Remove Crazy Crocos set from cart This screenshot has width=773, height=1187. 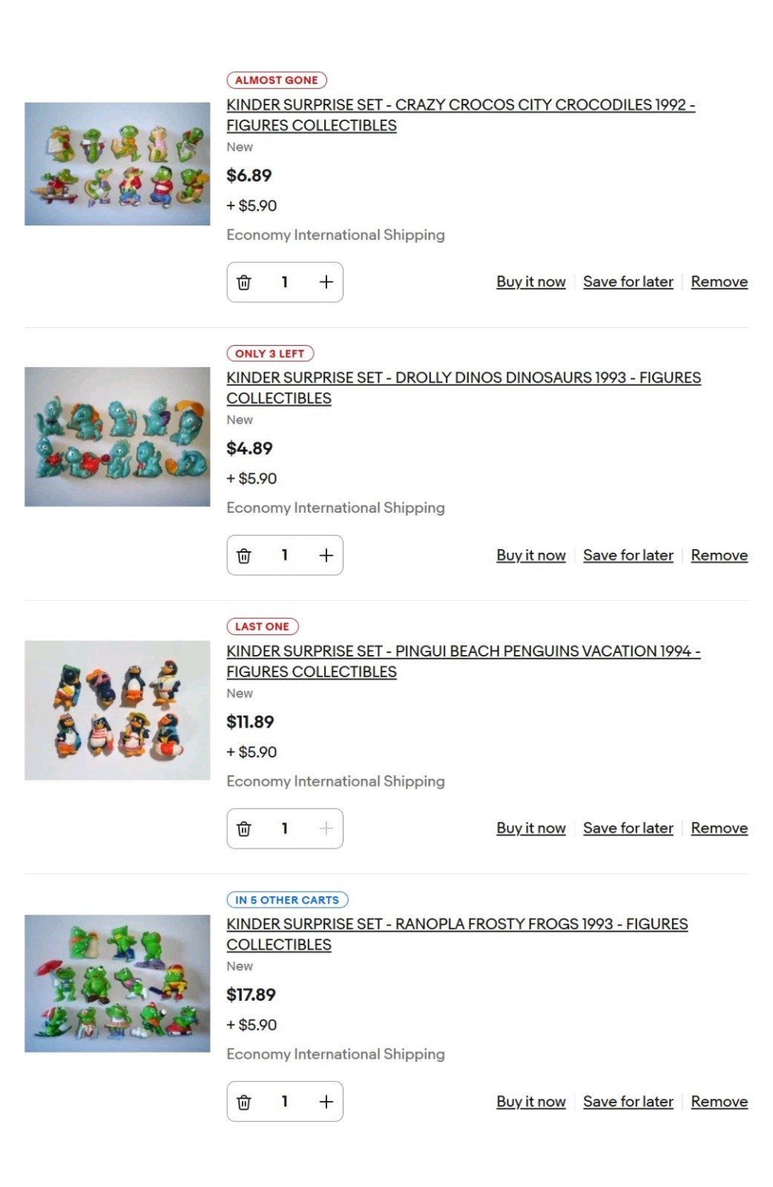[x=720, y=282]
